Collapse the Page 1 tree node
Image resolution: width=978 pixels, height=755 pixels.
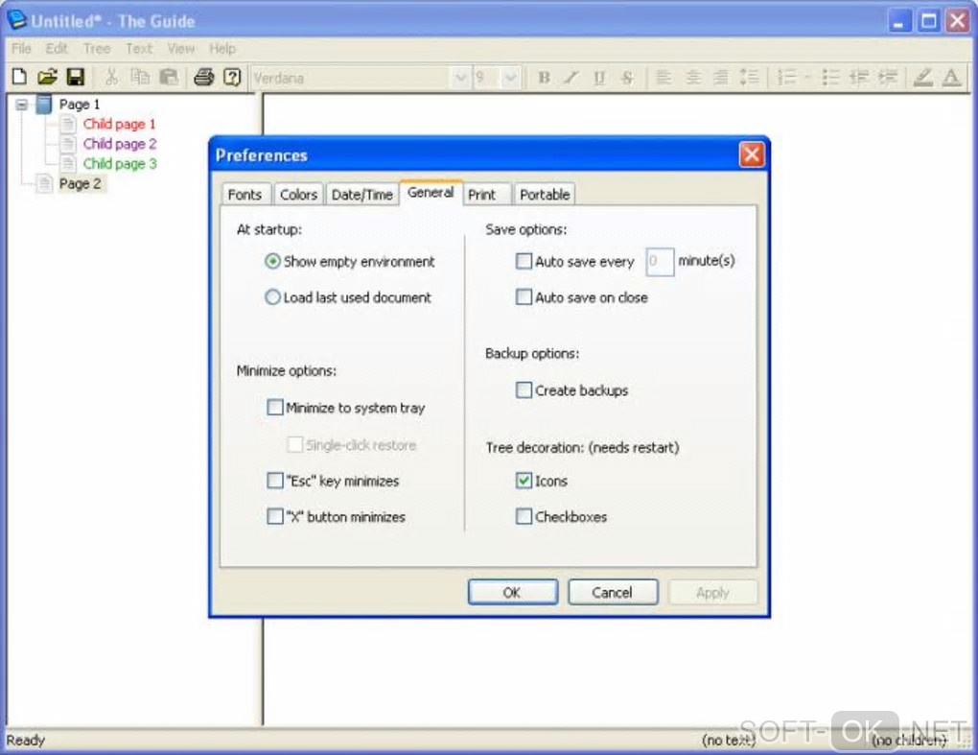coord(22,105)
